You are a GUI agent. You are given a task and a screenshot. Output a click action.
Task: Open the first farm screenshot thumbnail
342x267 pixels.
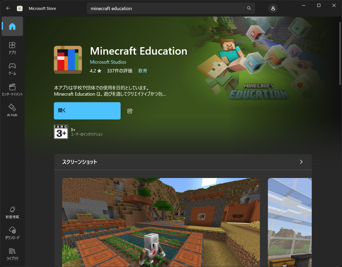tap(161, 222)
